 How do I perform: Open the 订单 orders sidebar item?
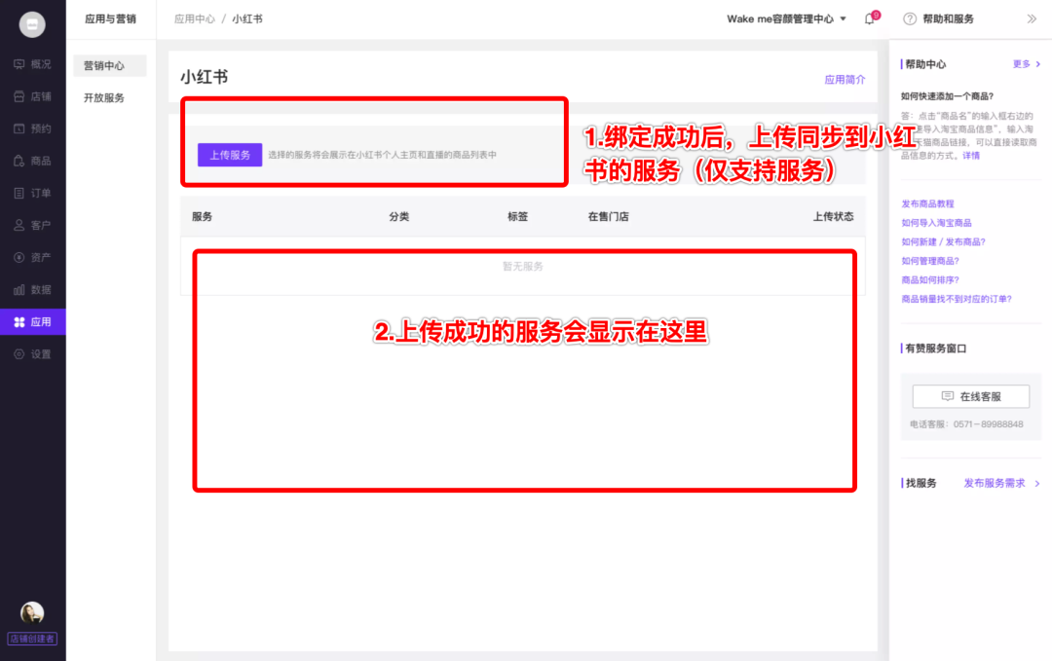[32, 193]
